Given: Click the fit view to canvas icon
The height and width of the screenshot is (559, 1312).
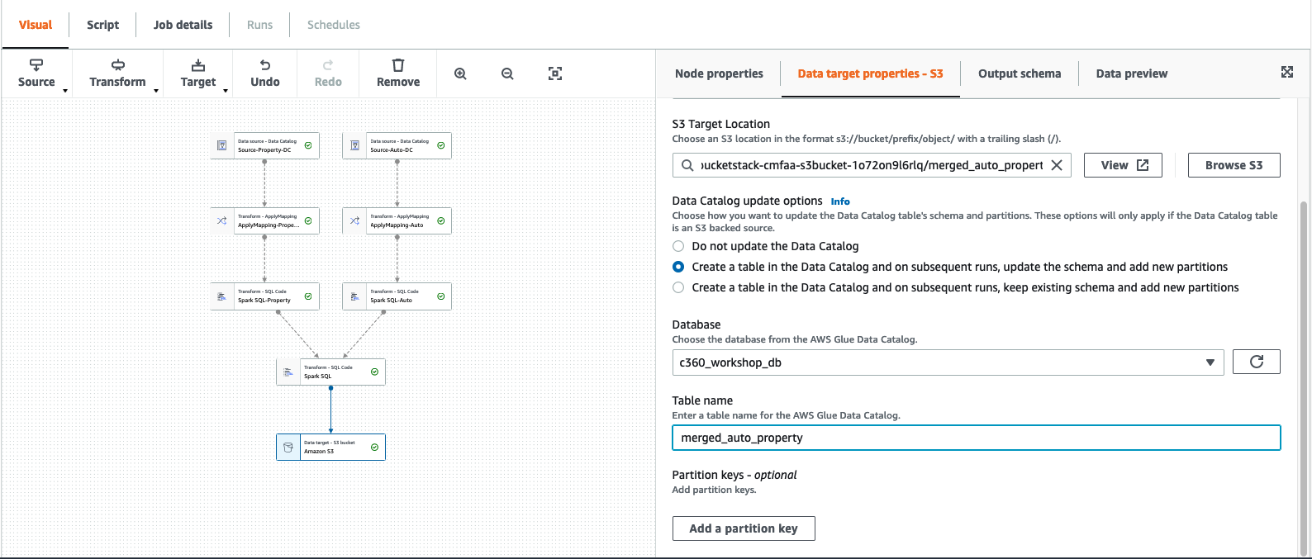Looking at the screenshot, I should coord(555,73).
